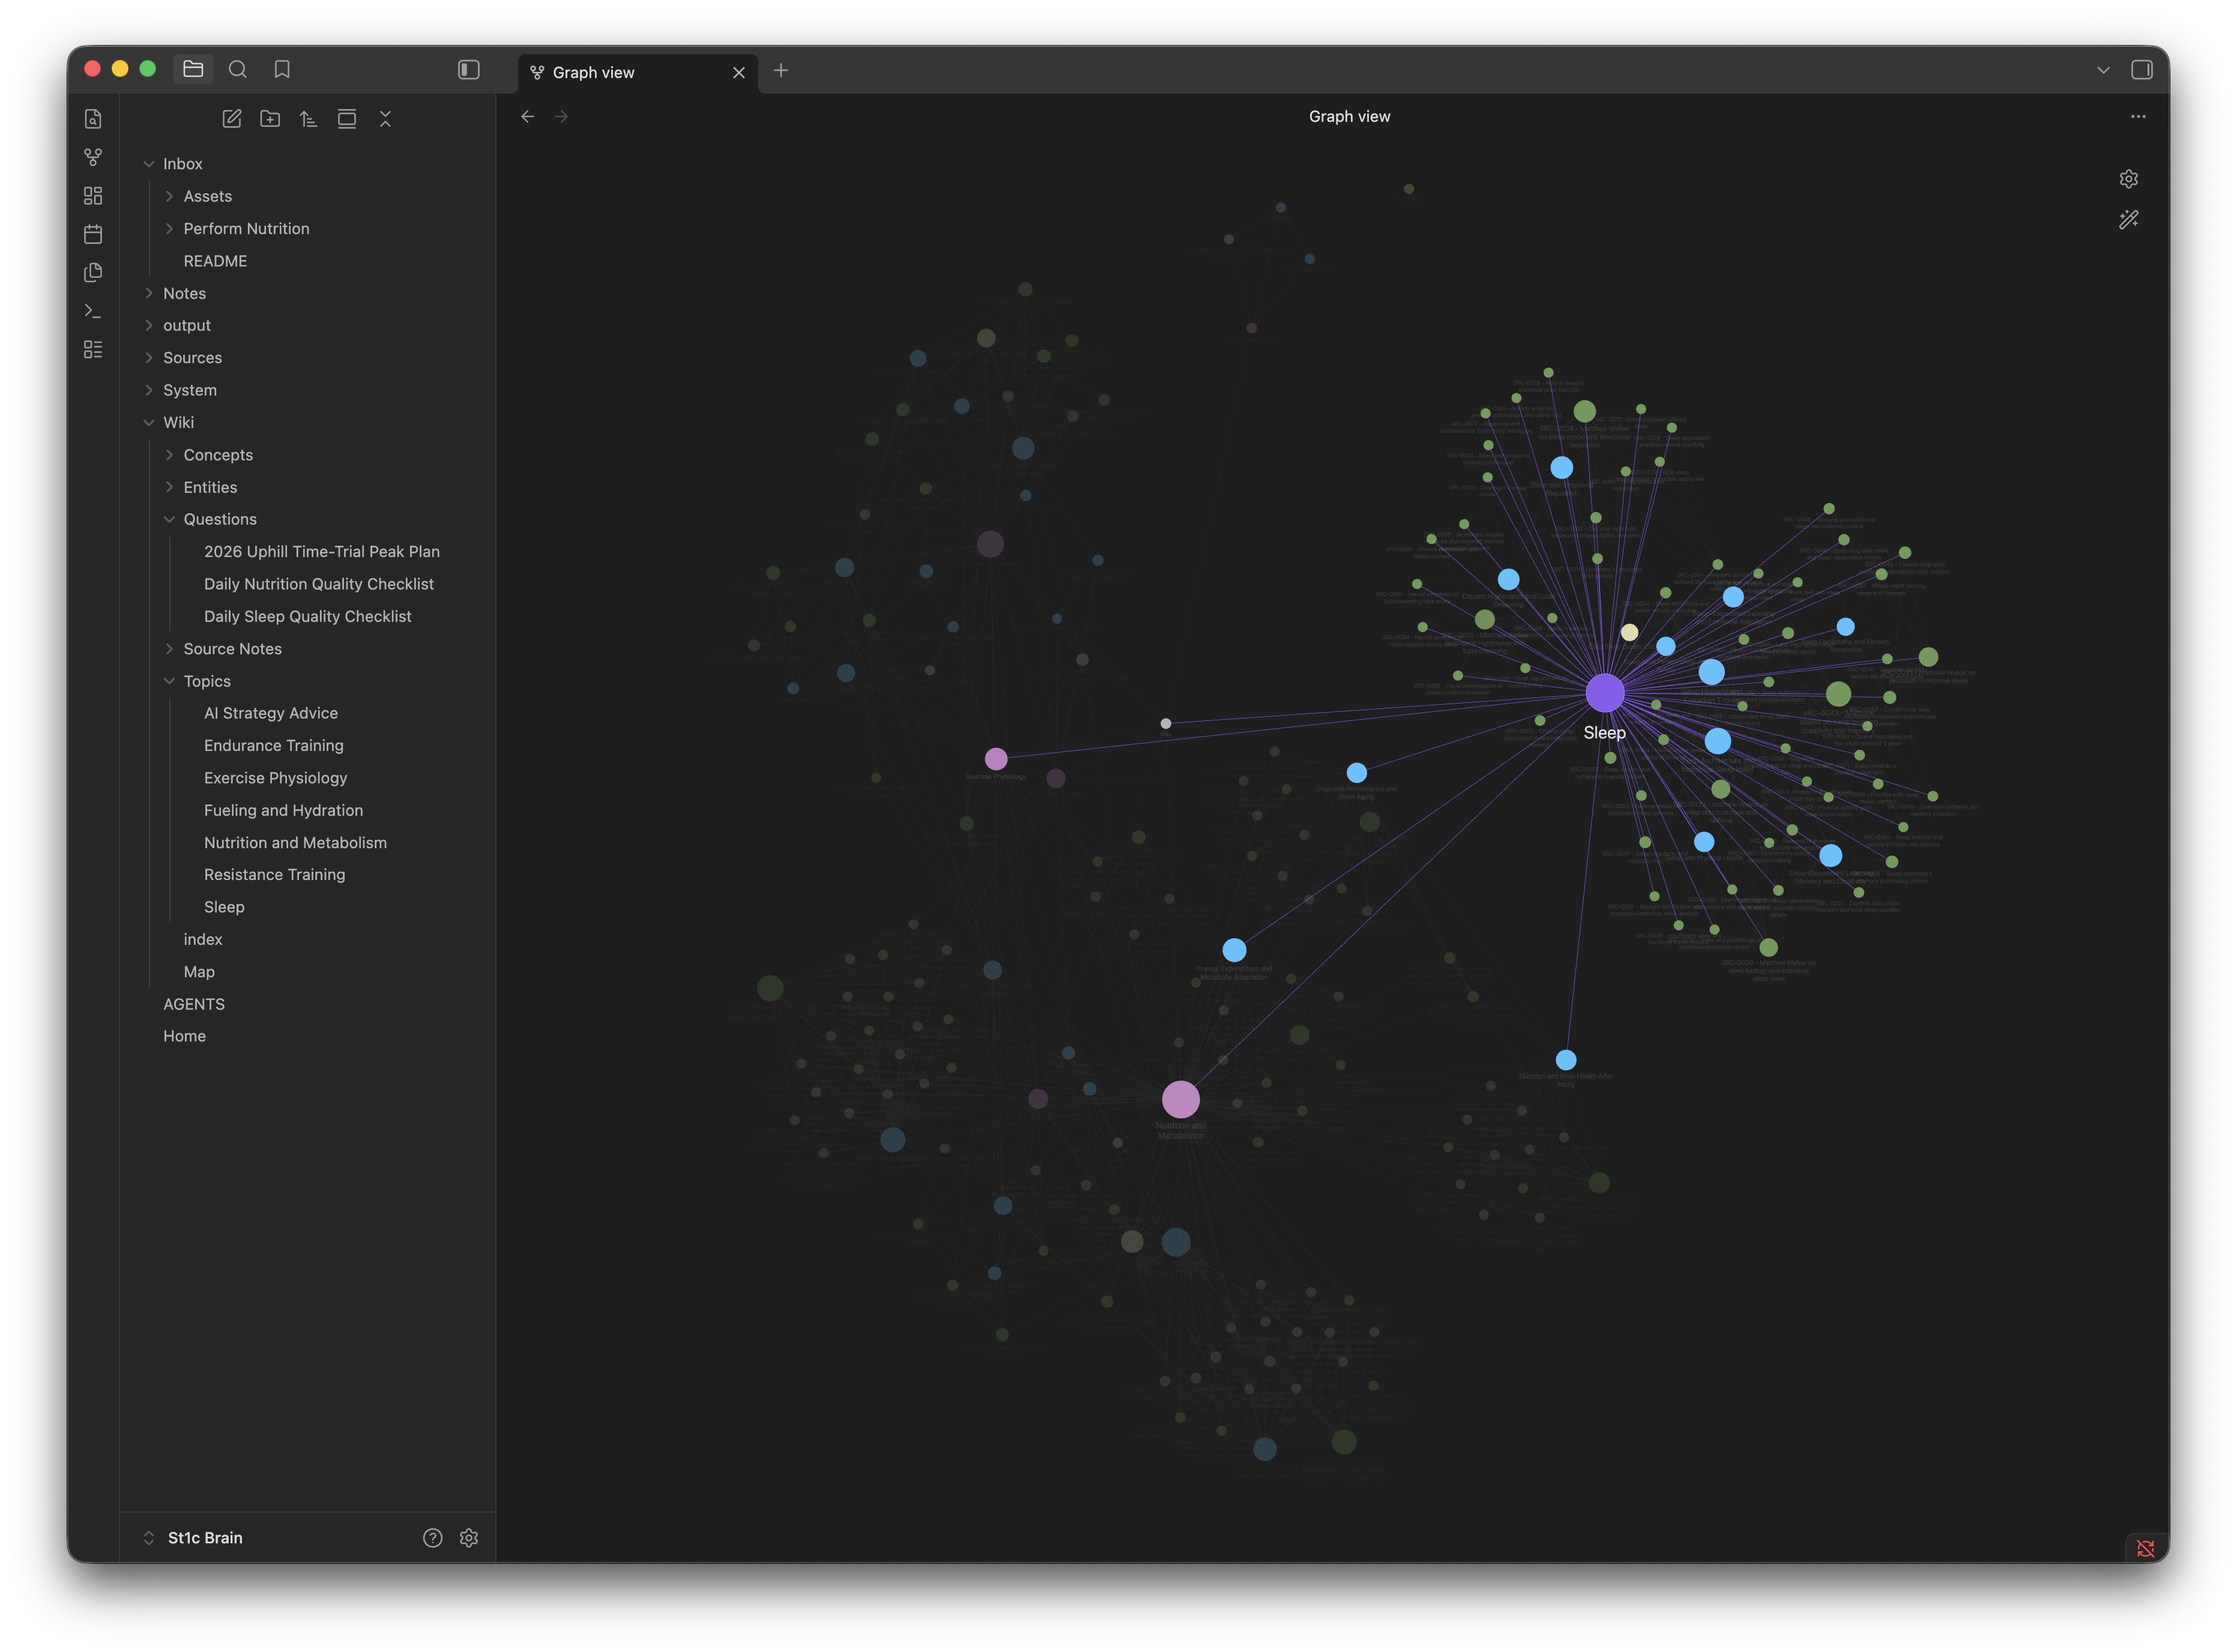Expand the Notes folder

point(149,293)
